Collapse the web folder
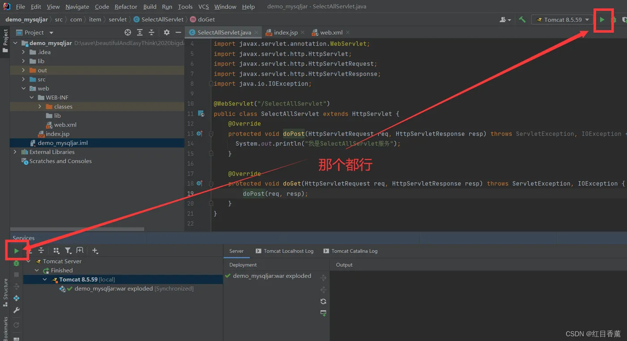Viewport: 627px width, 341px height. click(23, 88)
